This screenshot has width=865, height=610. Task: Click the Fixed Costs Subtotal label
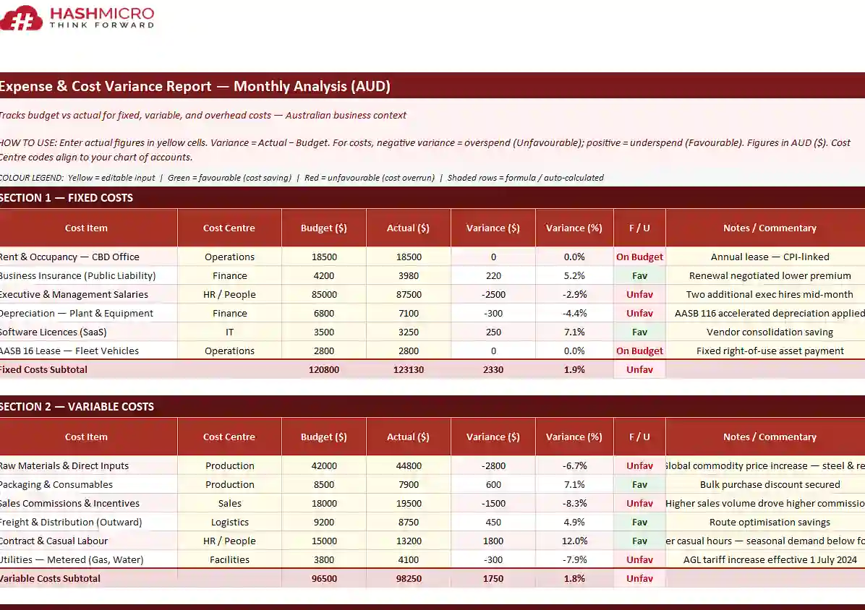pyautogui.click(x=44, y=369)
